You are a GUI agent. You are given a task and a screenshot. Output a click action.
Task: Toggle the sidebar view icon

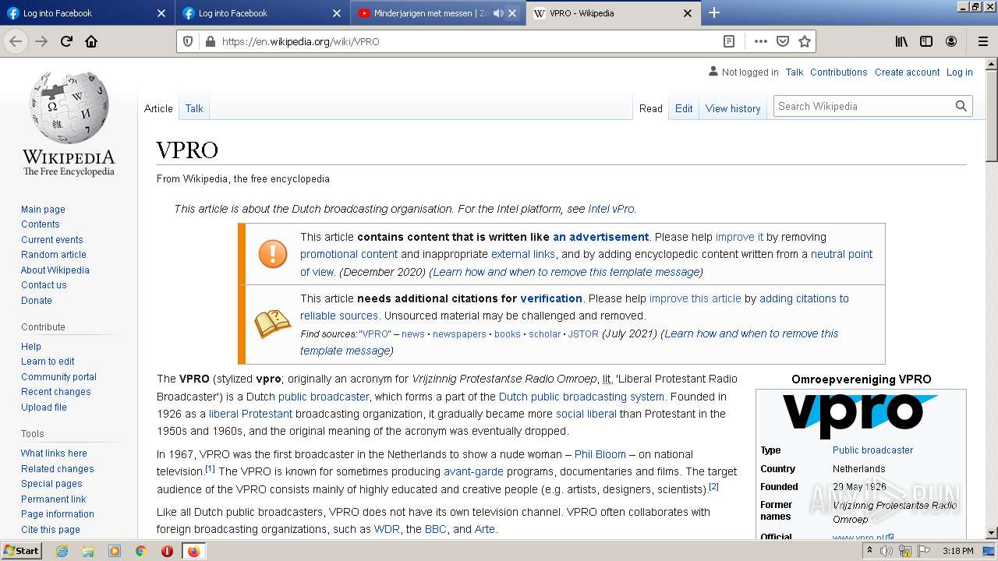click(926, 41)
